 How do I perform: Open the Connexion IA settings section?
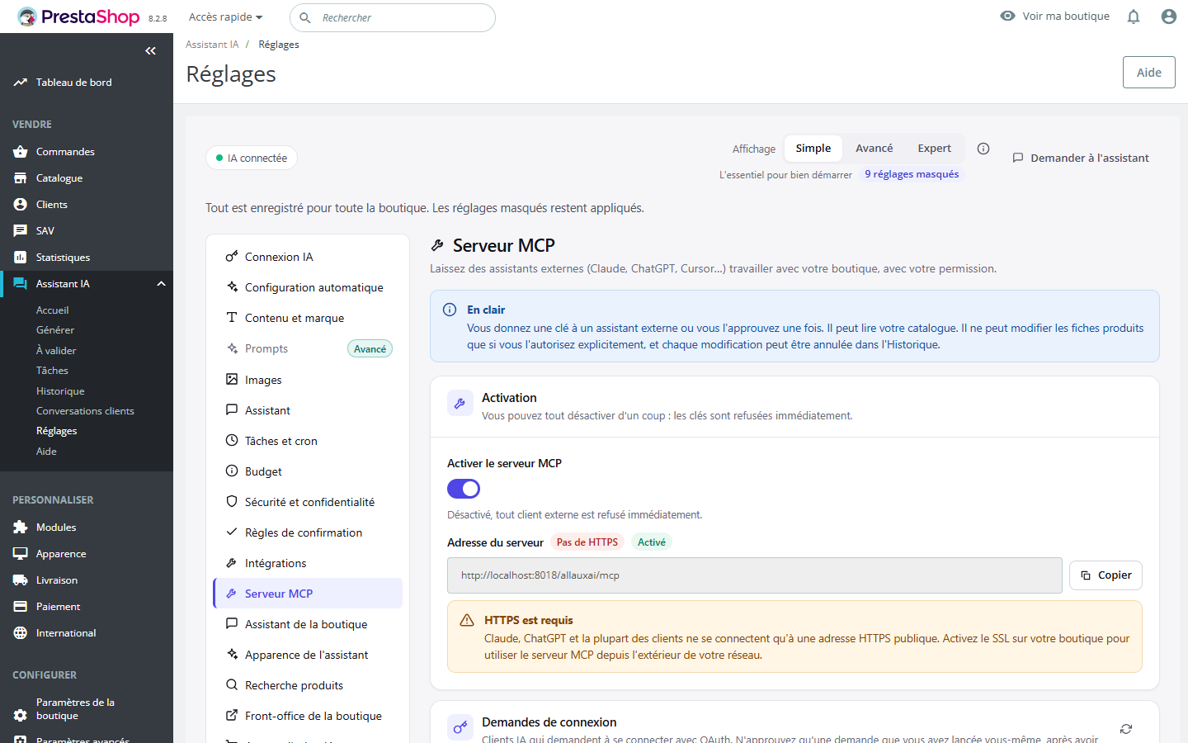(x=308, y=257)
